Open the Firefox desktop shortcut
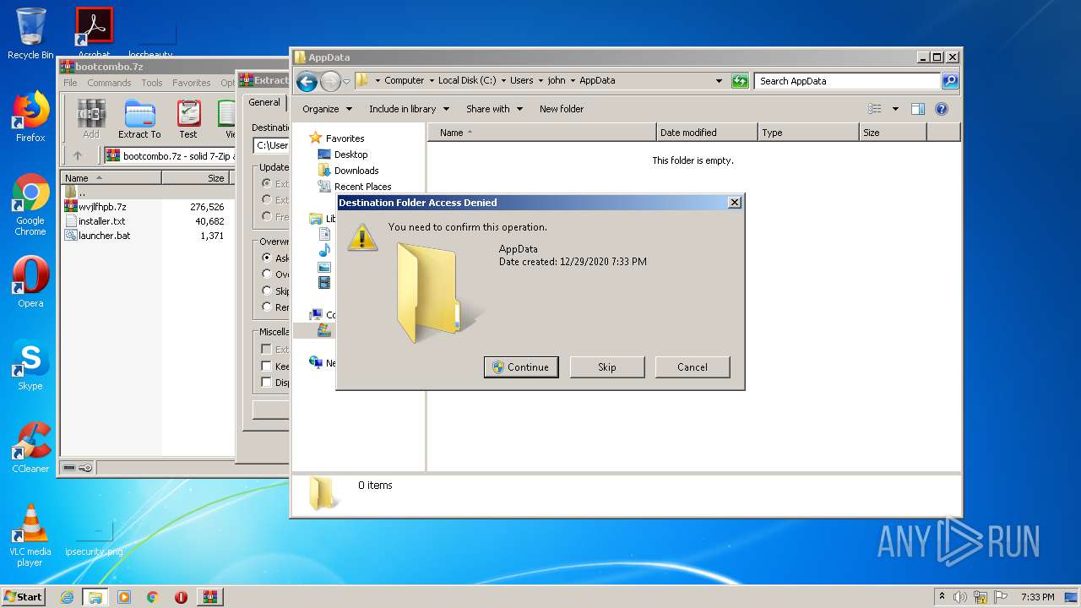Viewport: 1081px width, 608px height. coord(30,117)
